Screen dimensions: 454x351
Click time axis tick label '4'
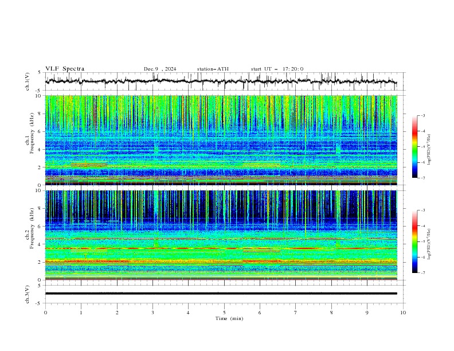pyautogui.click(x=188, y=313)
